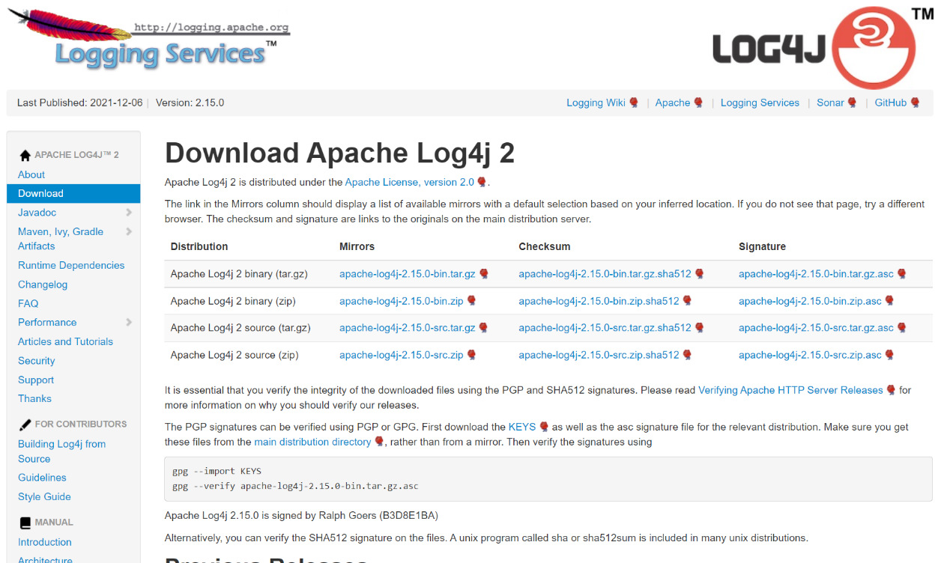935x563 pixels.
Task: Click external-link icon beside Apache in top bar
Action: click(698, 103)
